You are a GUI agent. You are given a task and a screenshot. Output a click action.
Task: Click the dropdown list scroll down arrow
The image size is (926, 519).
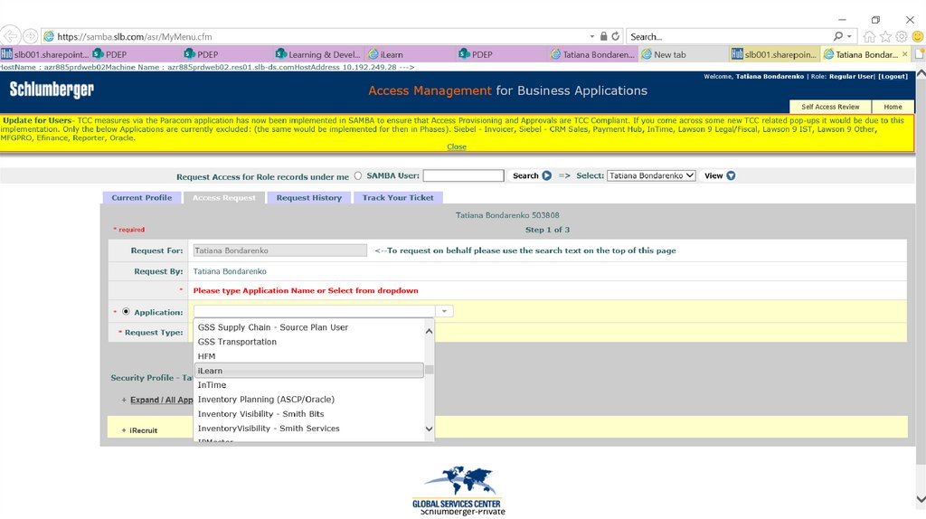pyautogui.click(x=430, y=429)
